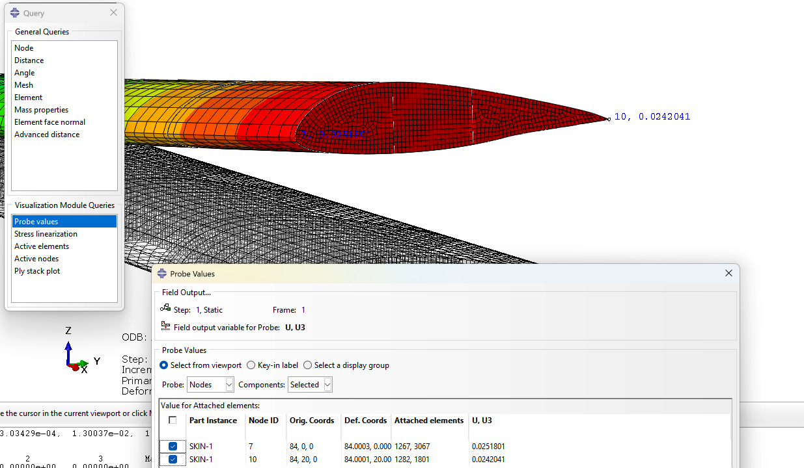Close the Query dialog
The image size is (804, 468).
[113, 13]
